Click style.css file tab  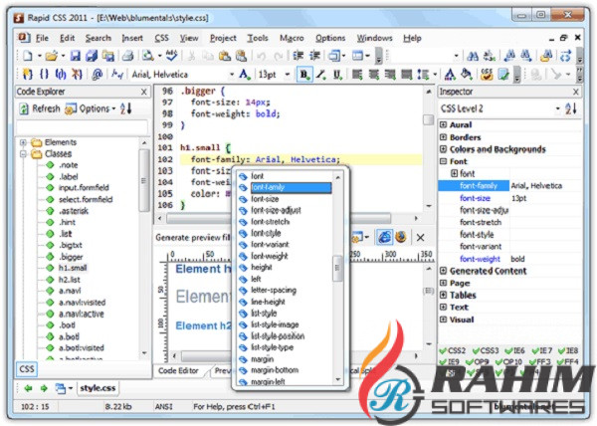98,388
